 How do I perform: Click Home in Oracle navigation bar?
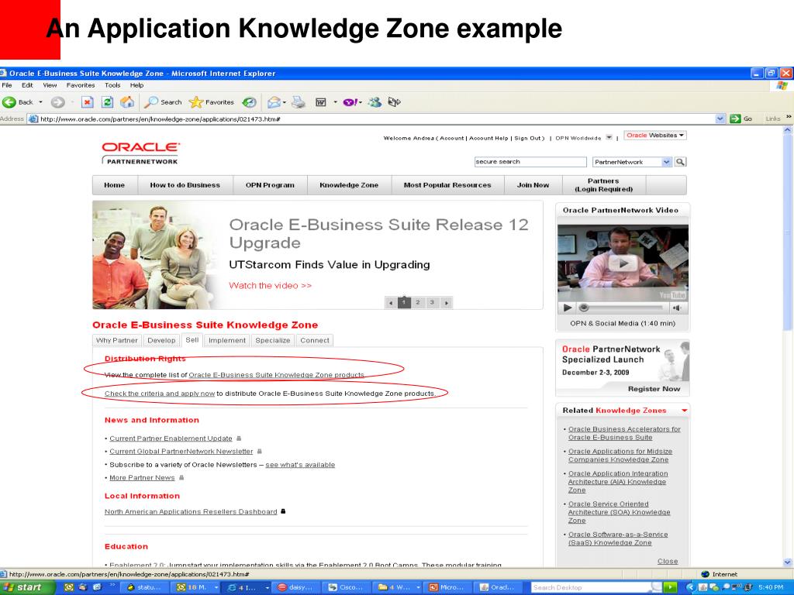(115, 185)
